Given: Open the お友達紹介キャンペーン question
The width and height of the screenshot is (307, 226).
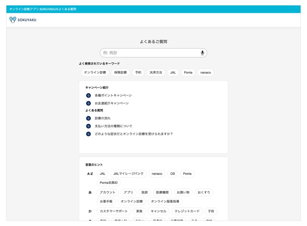Looking at the screenshot, I should coord(111,103).
